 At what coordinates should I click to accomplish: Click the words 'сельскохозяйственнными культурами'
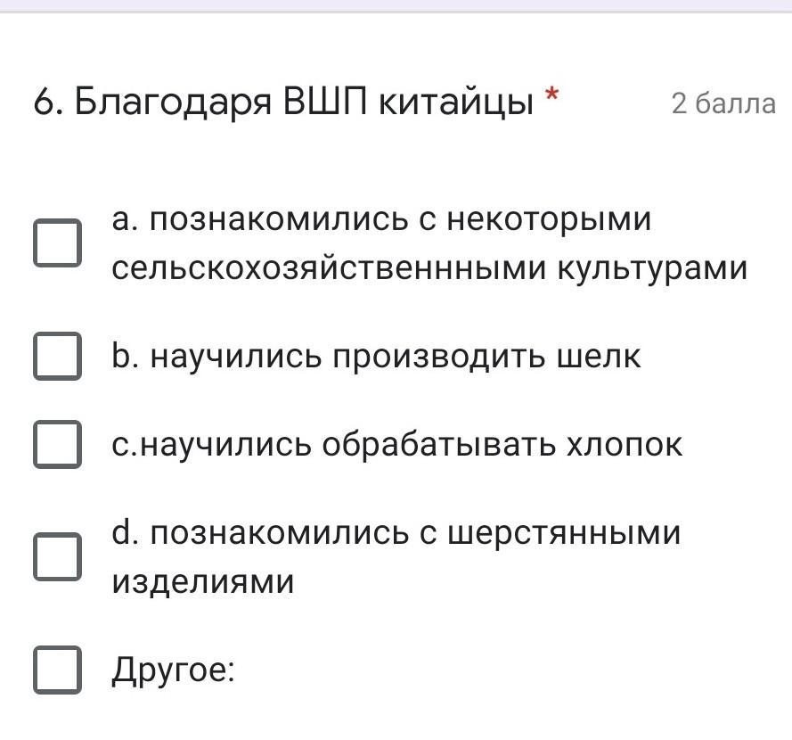coord(429,268)
